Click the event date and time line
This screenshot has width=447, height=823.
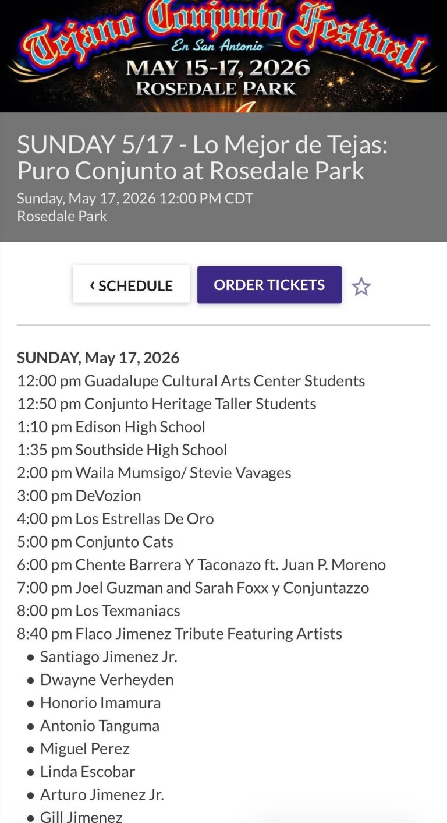pos(134,198)
